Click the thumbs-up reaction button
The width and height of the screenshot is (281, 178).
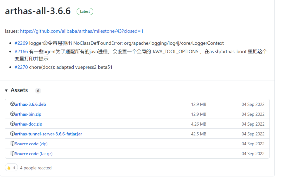11,168
